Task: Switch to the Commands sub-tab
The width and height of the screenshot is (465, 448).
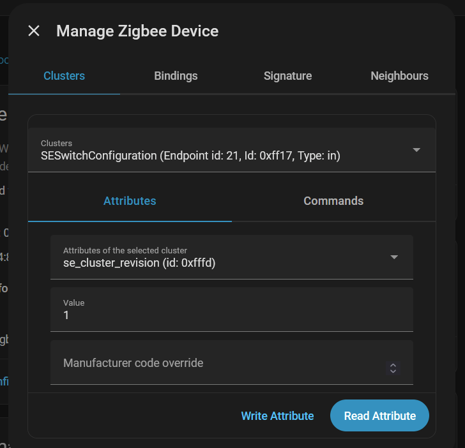Action: [x=333, y=201]
